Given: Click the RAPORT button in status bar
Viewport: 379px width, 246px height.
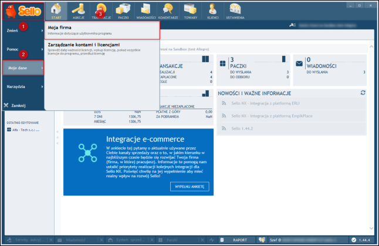Looking at the screenshot, I should tap(236, 240).
